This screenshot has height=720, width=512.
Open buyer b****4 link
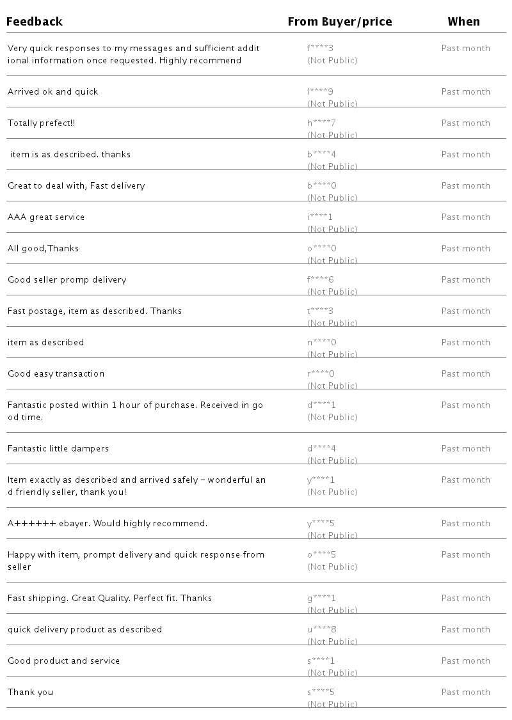[x=321, y=154]
